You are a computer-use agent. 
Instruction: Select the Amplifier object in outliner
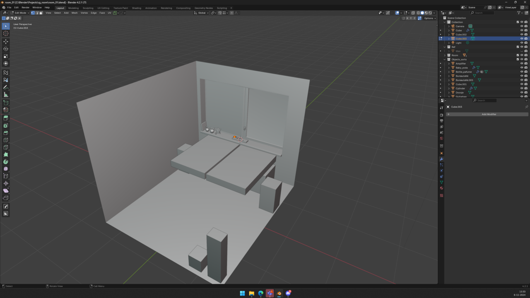(460, 63)
